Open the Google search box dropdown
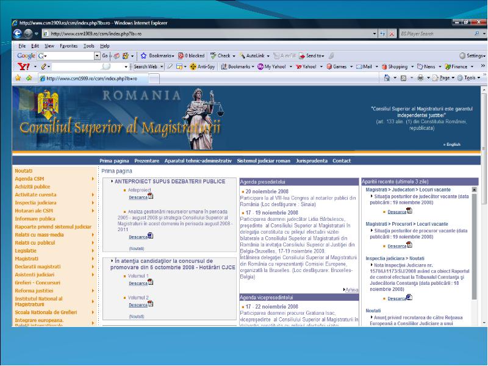488x366 pixels. pyautogui.click(x=97, y=56)
